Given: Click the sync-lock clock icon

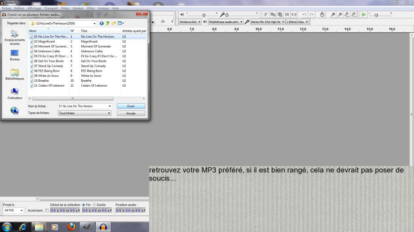Looking at the screenshot, I should [322, 15].
